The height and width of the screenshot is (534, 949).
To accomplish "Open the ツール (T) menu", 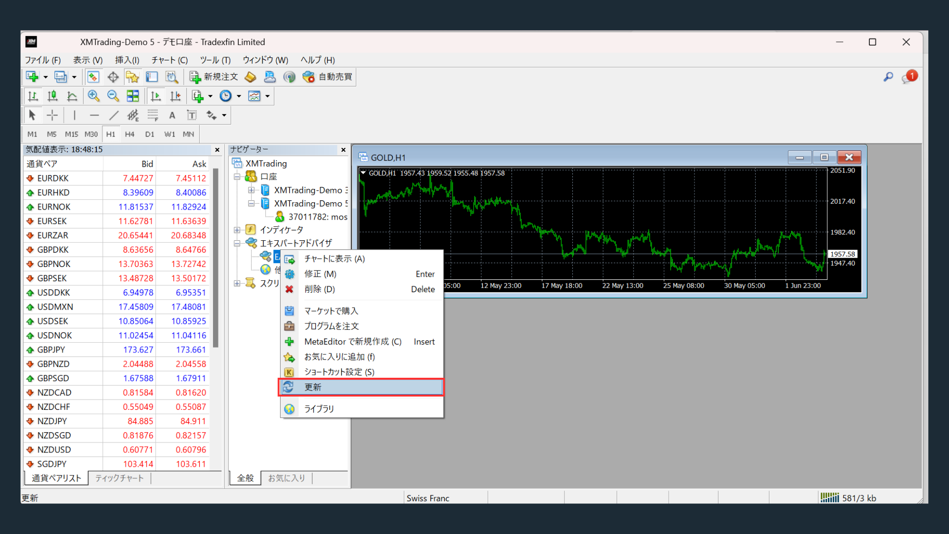I will coord(215,60).
